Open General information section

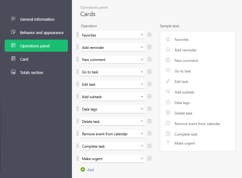(37, 19)
